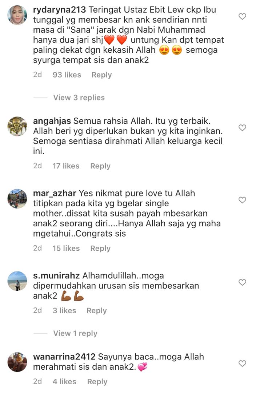Open the 93 likes list
Viewport: 260px width, 393px height.
point(67,75)
